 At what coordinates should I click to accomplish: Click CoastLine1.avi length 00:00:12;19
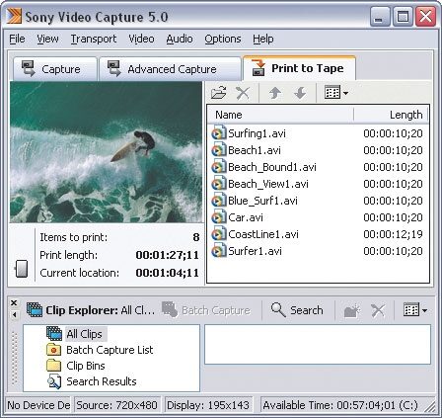393,234
